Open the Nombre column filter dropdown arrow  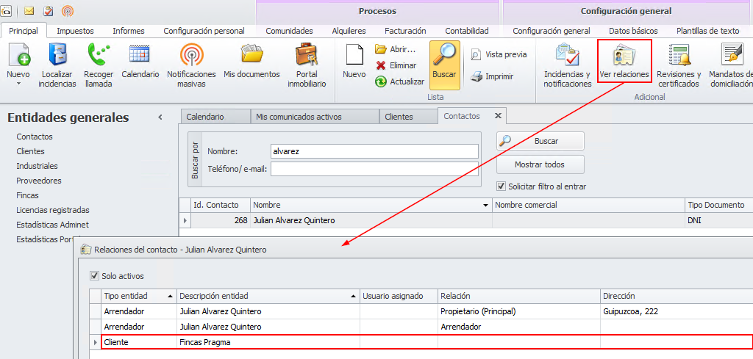tap(485, 205)
